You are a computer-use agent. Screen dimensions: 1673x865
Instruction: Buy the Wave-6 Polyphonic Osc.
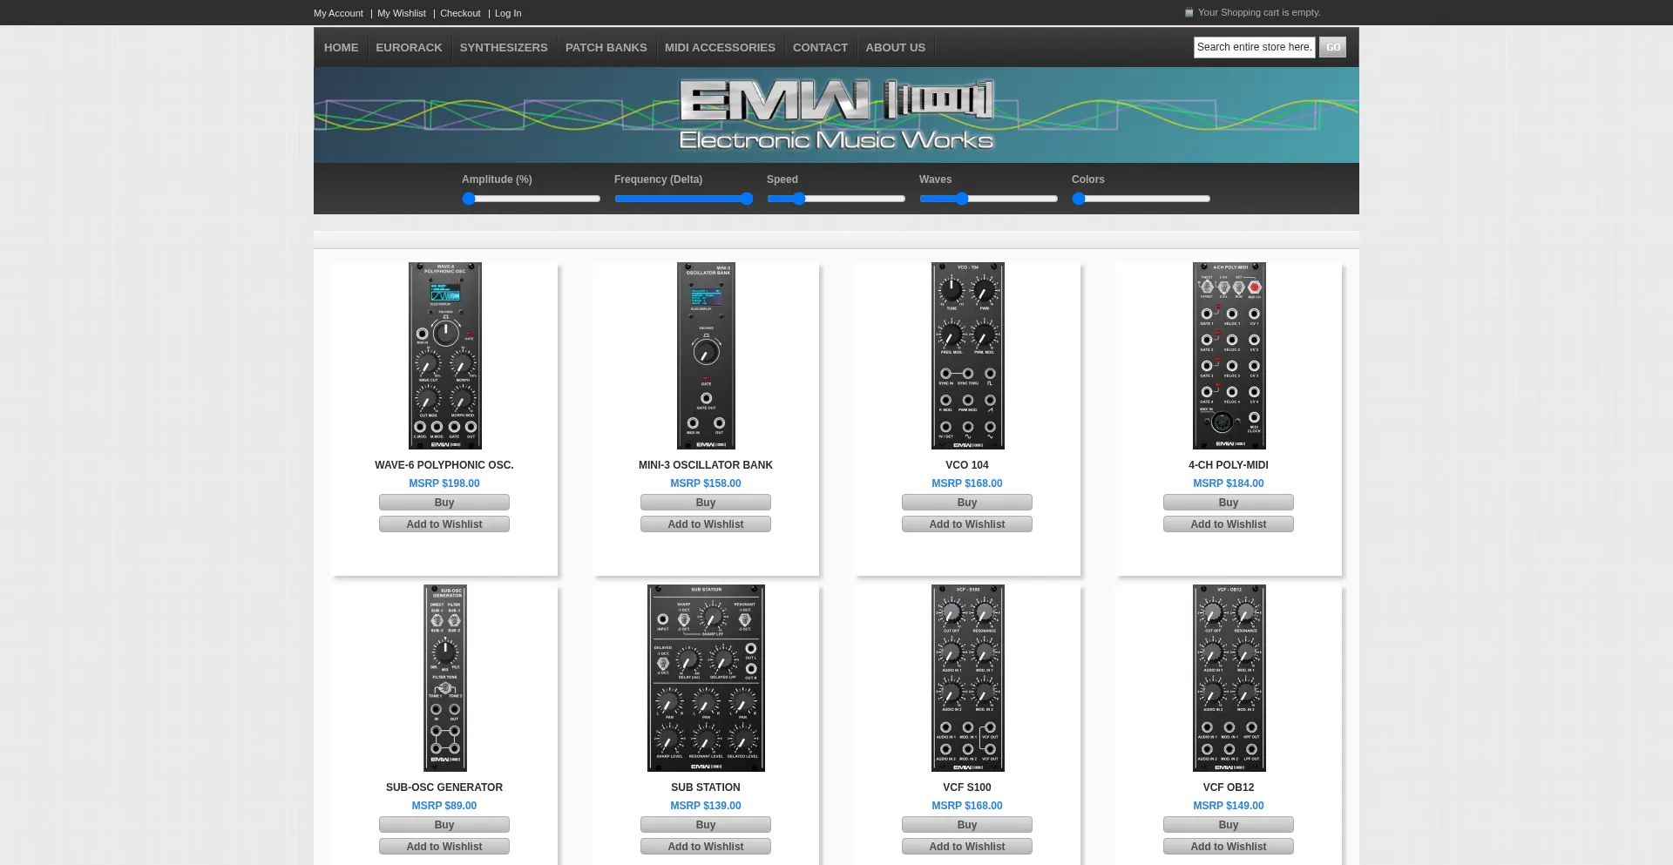pos(444,503)
